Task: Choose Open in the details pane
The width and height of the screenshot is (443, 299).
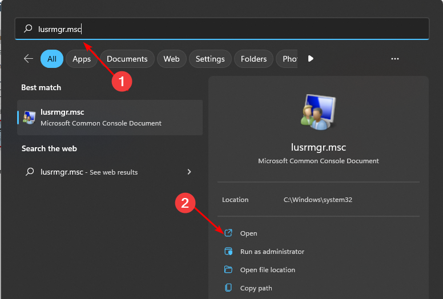Action: (249, 233)
